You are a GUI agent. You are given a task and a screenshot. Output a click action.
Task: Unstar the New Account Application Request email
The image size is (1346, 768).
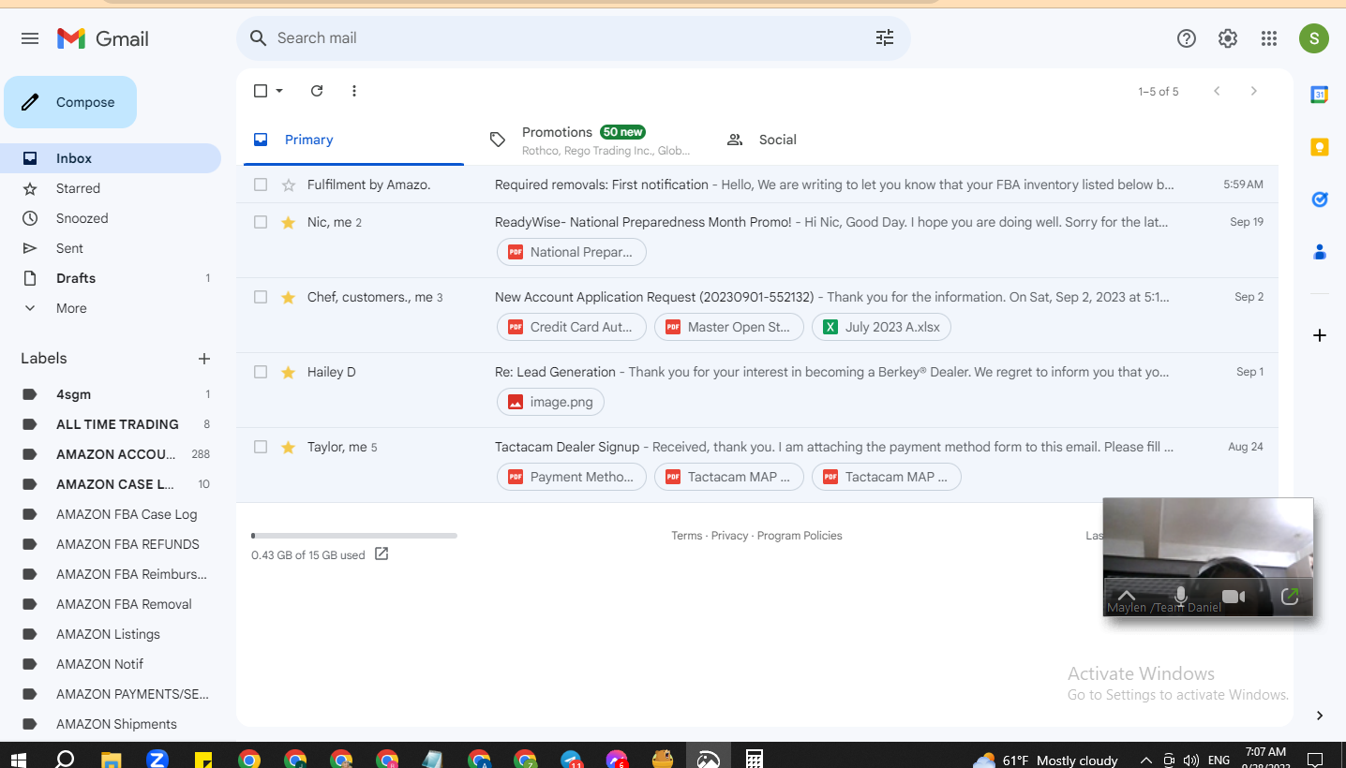289,298
